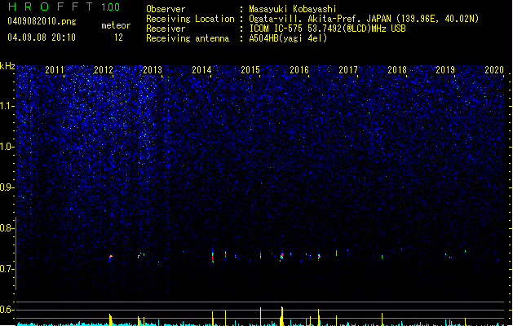Click the timestamp 04.09.08 20:10
This screenshot has width=513, height=326.
coord(42,37)
